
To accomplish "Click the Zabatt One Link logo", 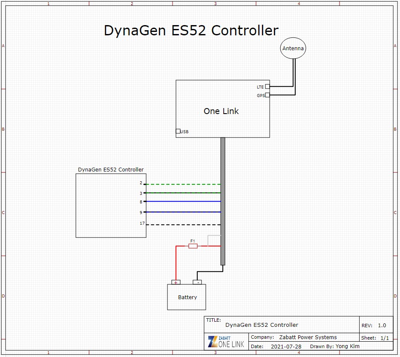I will (x=226, y=341).
